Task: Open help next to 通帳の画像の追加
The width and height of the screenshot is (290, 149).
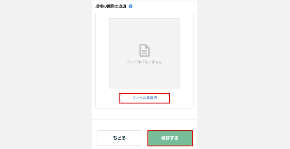Action: 131,6
